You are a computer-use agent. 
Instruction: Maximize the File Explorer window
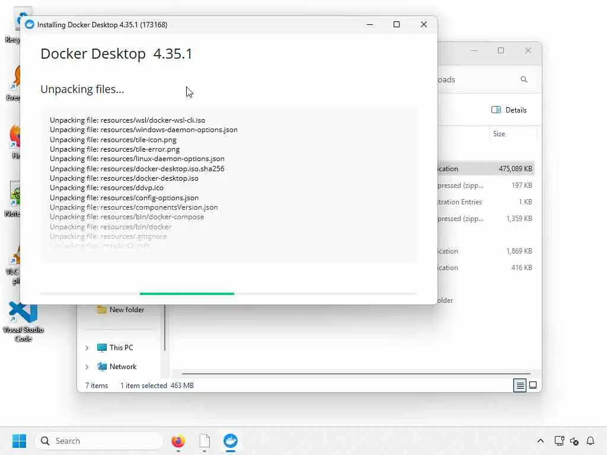point(500,50)
